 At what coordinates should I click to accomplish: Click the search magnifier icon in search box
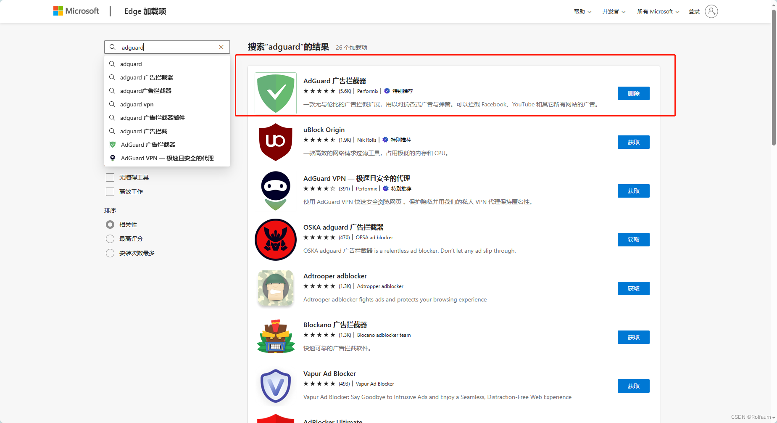tap(113, 47)
